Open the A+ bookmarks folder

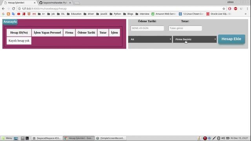42,14
